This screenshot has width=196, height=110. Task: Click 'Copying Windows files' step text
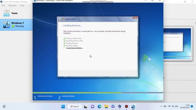tap(73, 38)
